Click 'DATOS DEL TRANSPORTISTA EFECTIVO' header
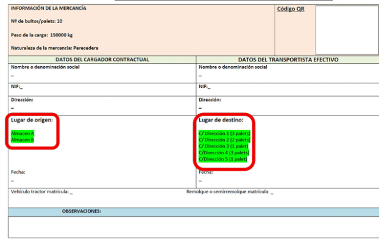The width and height of the screenshot is (379, 243). click(x=288, y=60)
